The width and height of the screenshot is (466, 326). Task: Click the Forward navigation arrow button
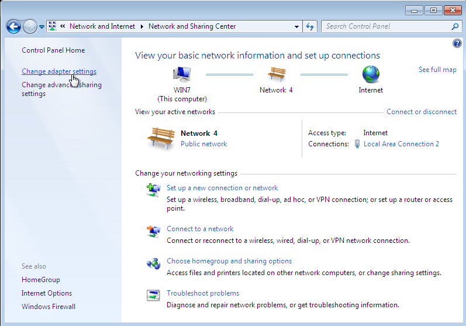tap(30, 27)
